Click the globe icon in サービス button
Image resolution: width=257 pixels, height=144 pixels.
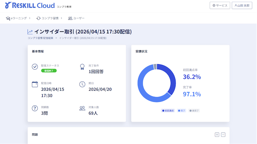[x=214, y=5]
